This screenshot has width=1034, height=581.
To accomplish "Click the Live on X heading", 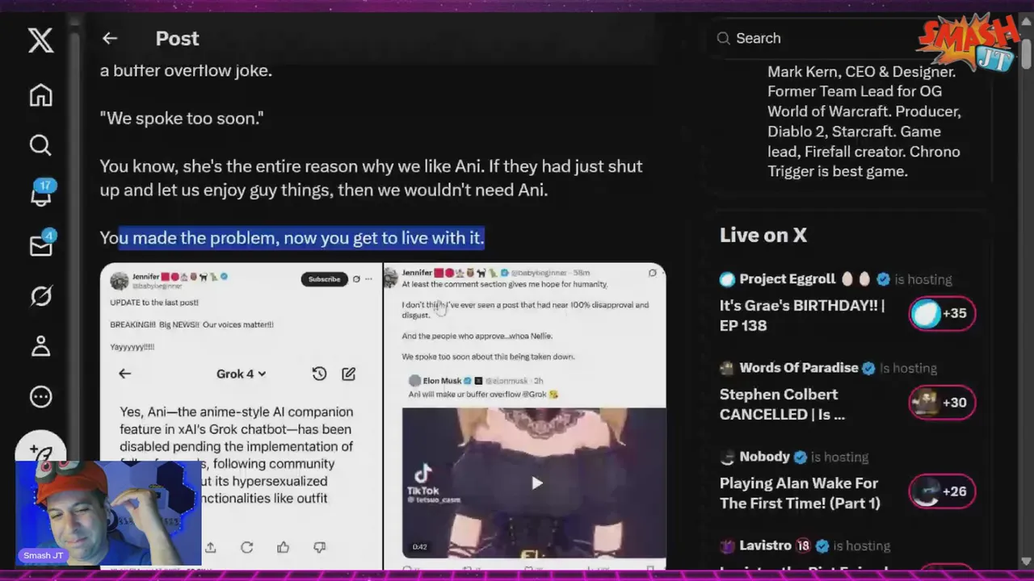I will click(x=763, y=235).
